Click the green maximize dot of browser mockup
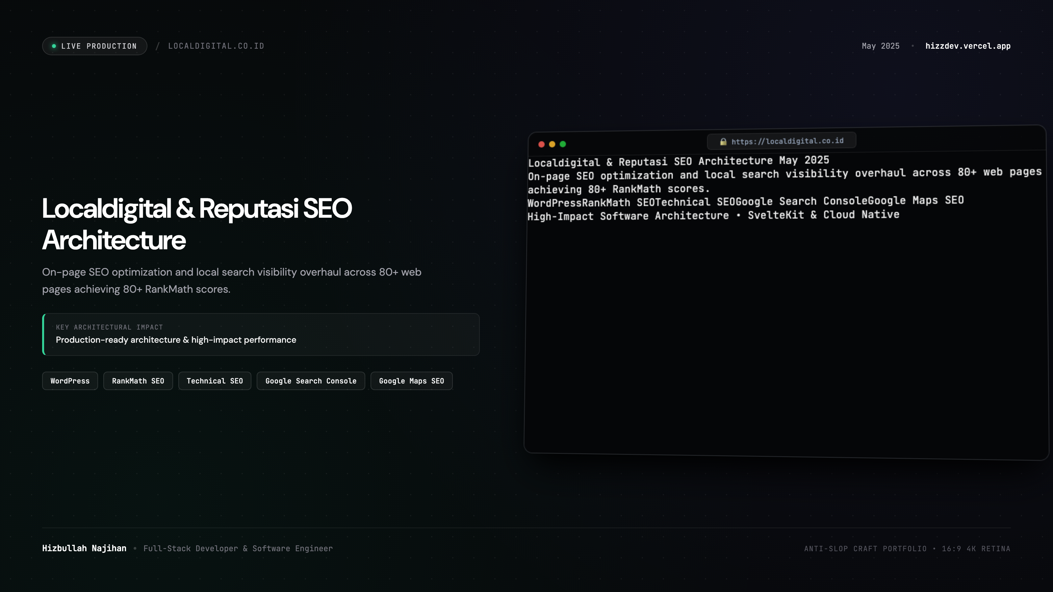This screenshot has height=592, width=1053. [x=563, y=144]
